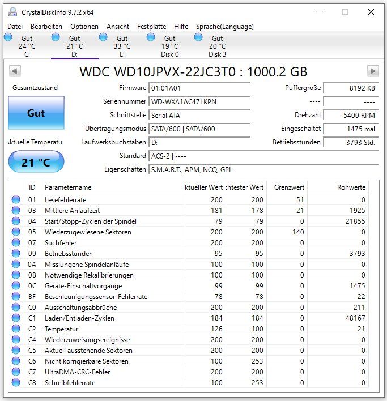Open the Sprache(Language) menu
This screenshot has width=387, height=401.
[225, 27]
